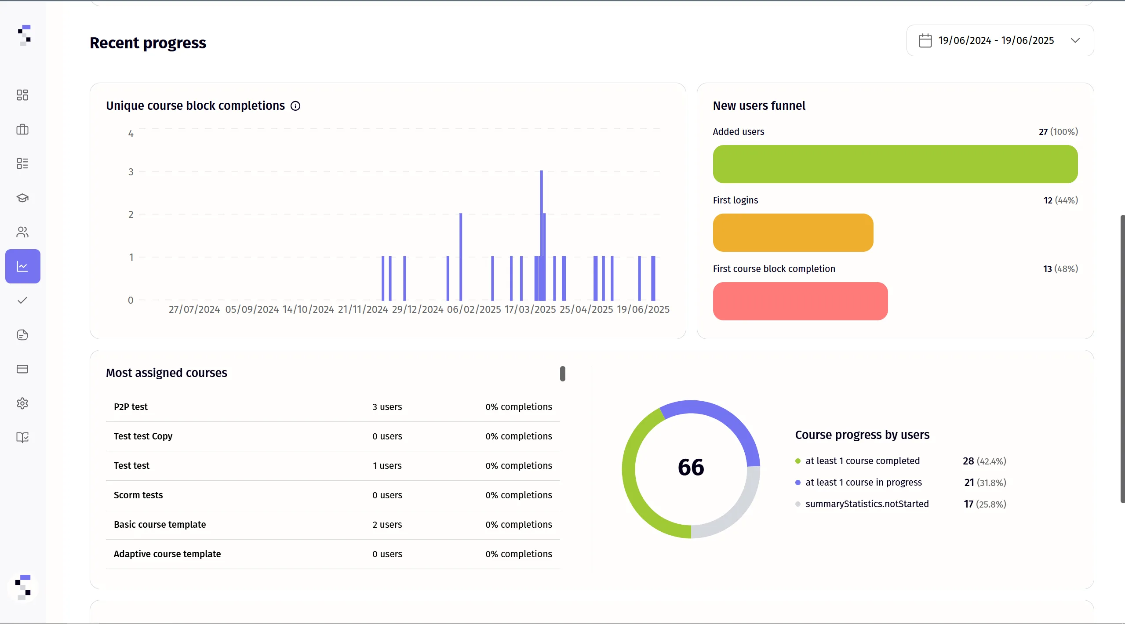Viewport: 1125px width, 624px height.
Task: Open the list layout icon in sidebar
Action: [22, 163]
